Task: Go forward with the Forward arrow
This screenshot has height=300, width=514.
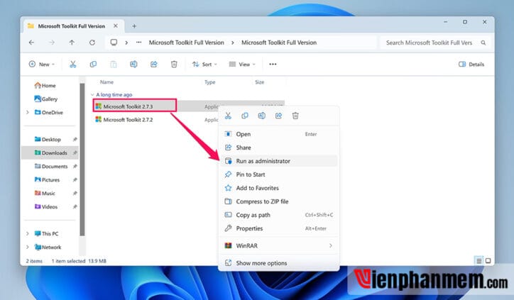Action: pos(51,43)
